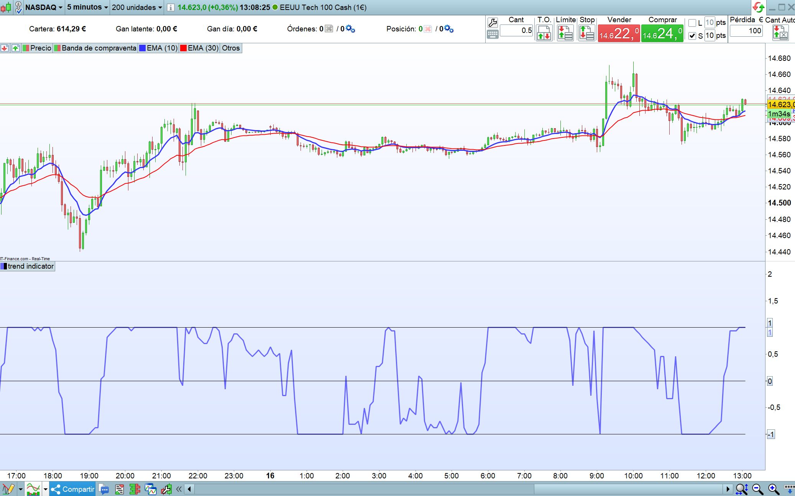The width and height of the screenshot is (795, 496).
Task: Click the Cant quantity input field
Action: point(517,31)
